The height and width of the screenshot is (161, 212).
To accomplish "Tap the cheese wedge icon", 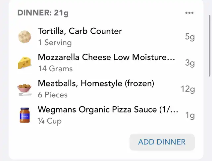I will point(25,63).
